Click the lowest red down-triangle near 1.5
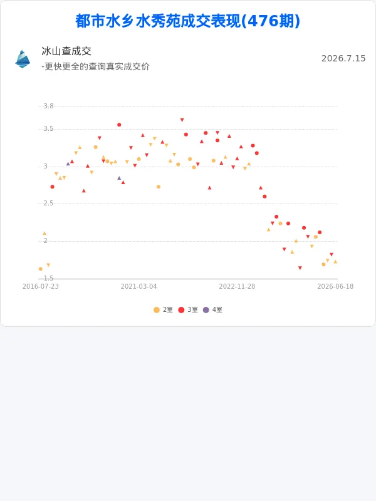 [300, 268]
